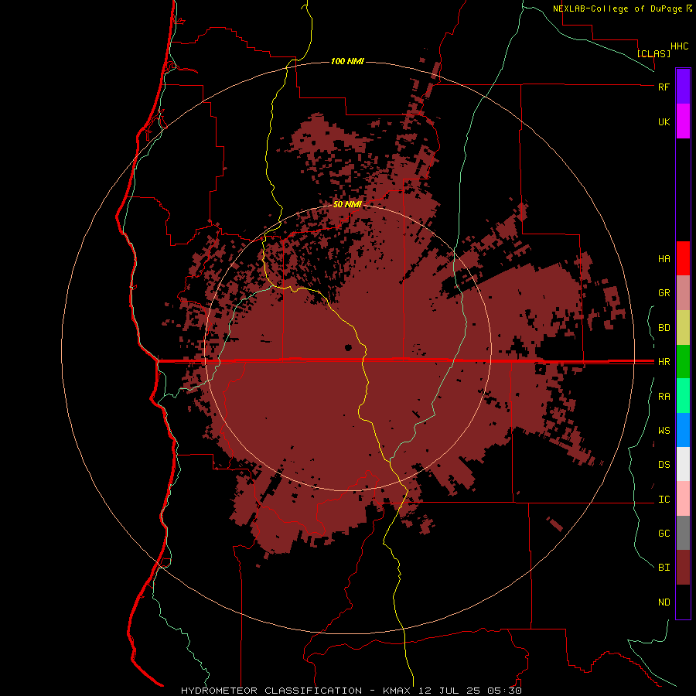696x696 pixels.
Task: Click the KMAX station identifier
Action: tap(397, 691)
